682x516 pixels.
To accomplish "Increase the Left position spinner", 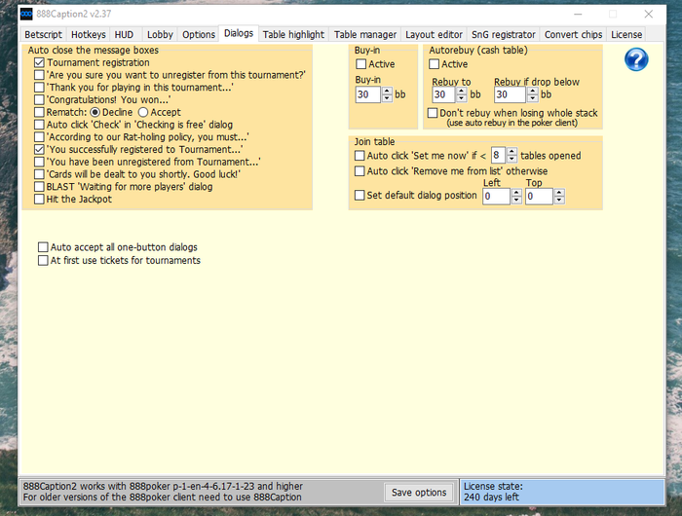I will tap(516, 193).
